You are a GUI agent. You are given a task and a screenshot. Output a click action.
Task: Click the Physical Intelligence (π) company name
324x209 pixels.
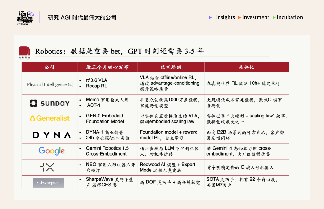[x=50, y=84]
